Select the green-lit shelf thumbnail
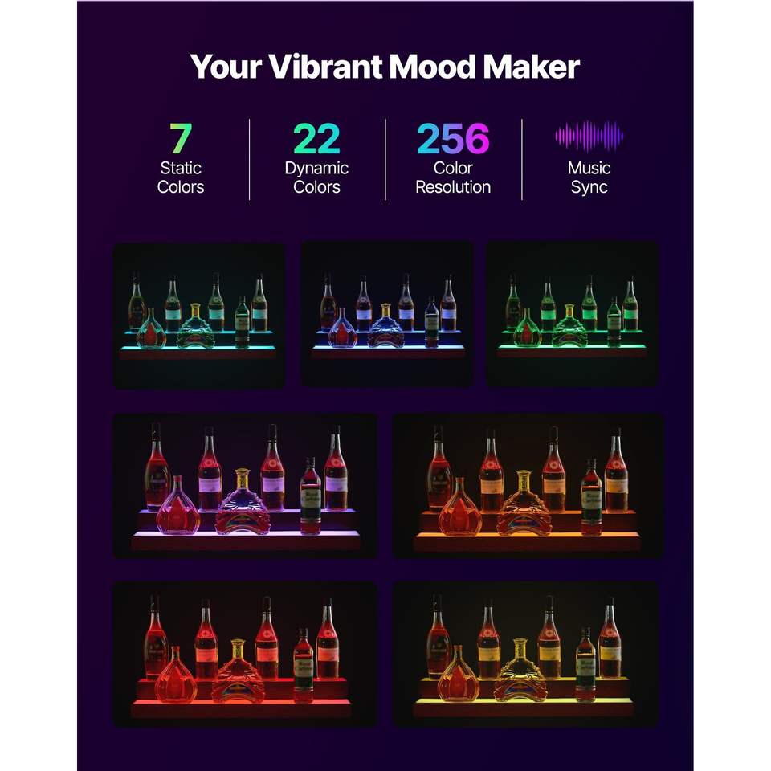This screenshot has height=771, width=771. click(x=573, y=313)
